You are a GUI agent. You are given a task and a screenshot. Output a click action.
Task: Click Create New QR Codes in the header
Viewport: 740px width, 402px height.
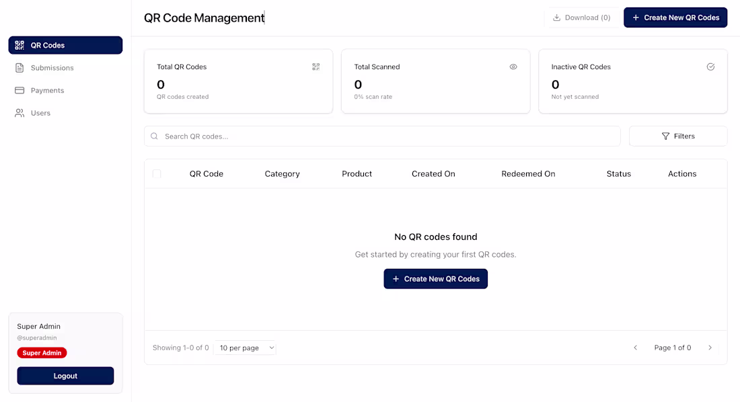[675, 17]
